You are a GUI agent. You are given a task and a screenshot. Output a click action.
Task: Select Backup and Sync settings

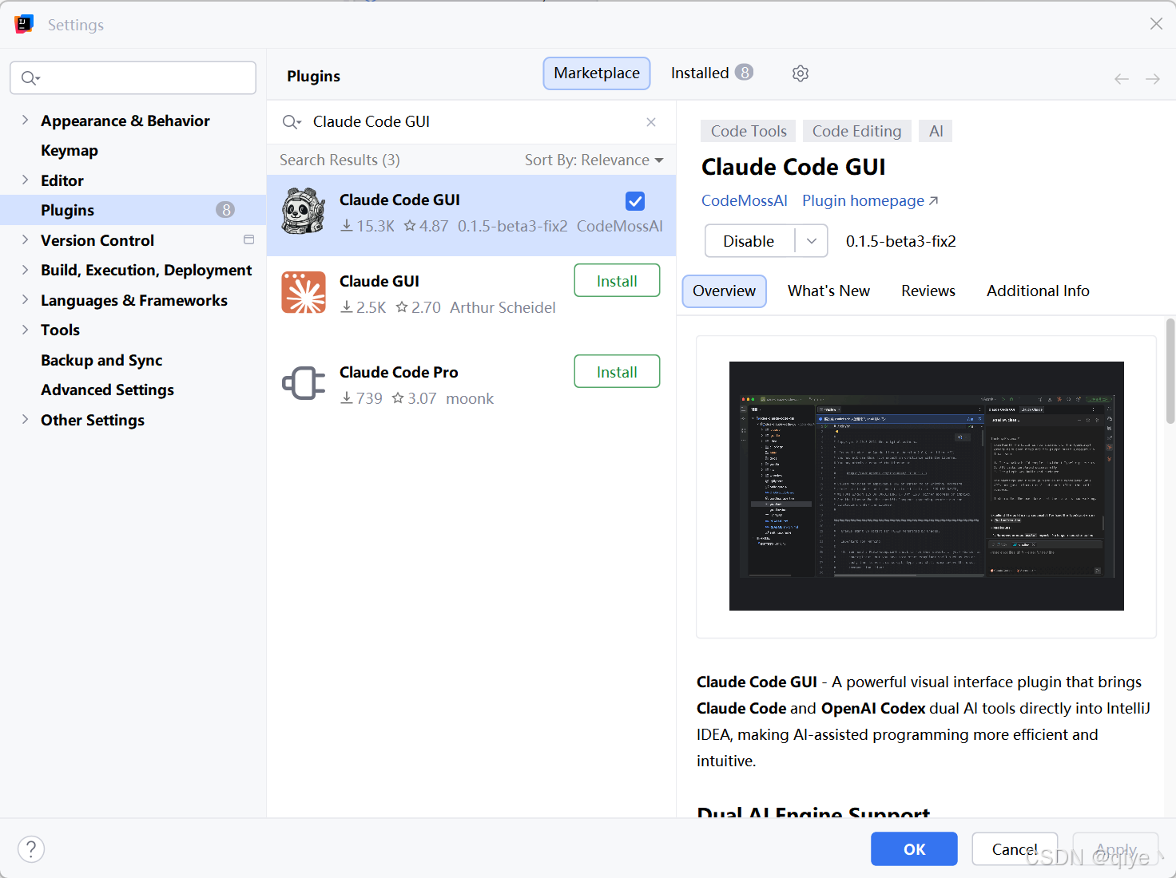(x=101, y=360)
